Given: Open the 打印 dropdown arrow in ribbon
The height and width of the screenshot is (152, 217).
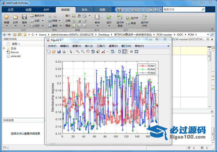Looking at the screenshot, I should click(x=42, y=26).
